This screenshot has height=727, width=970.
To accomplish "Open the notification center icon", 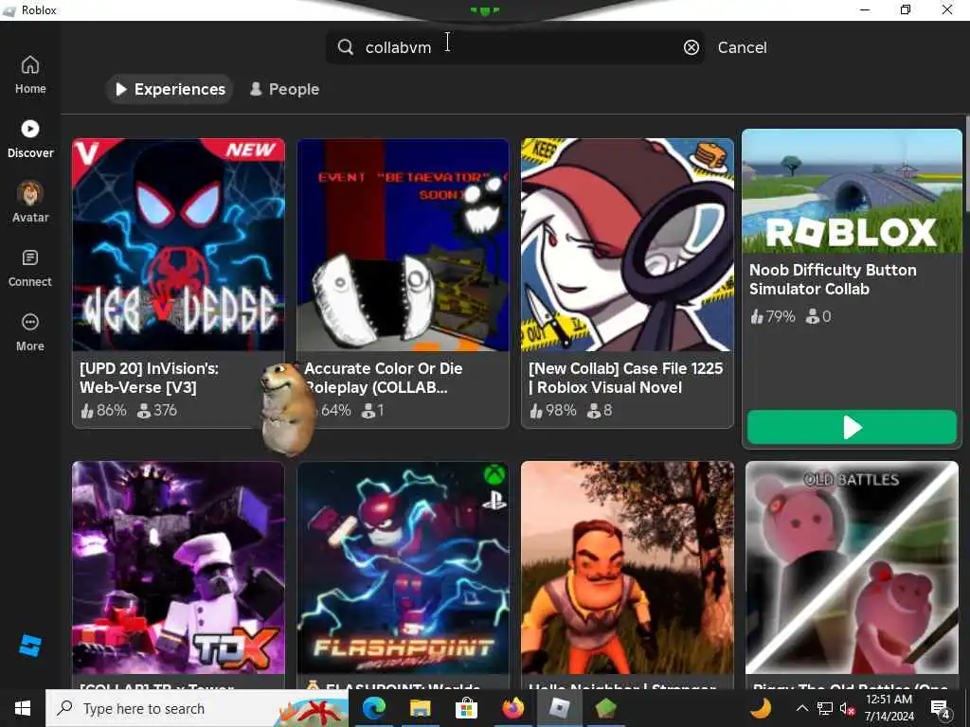I will coord(940,709).
